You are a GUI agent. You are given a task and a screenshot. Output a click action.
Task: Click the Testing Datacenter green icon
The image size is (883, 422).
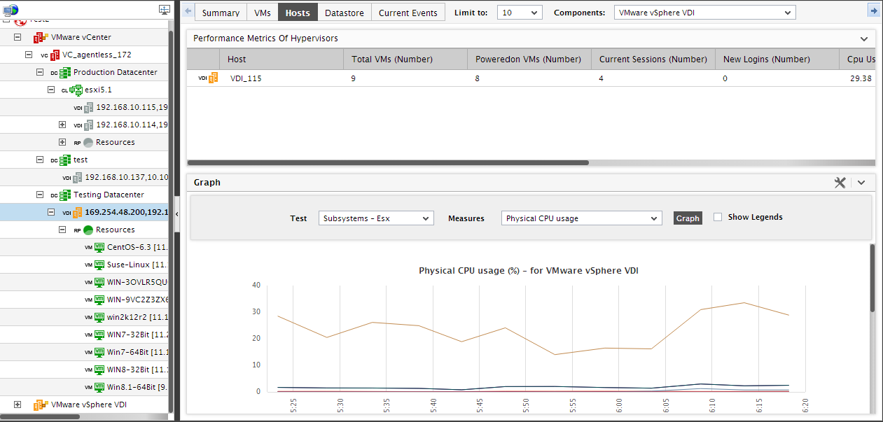click(65, 195)
